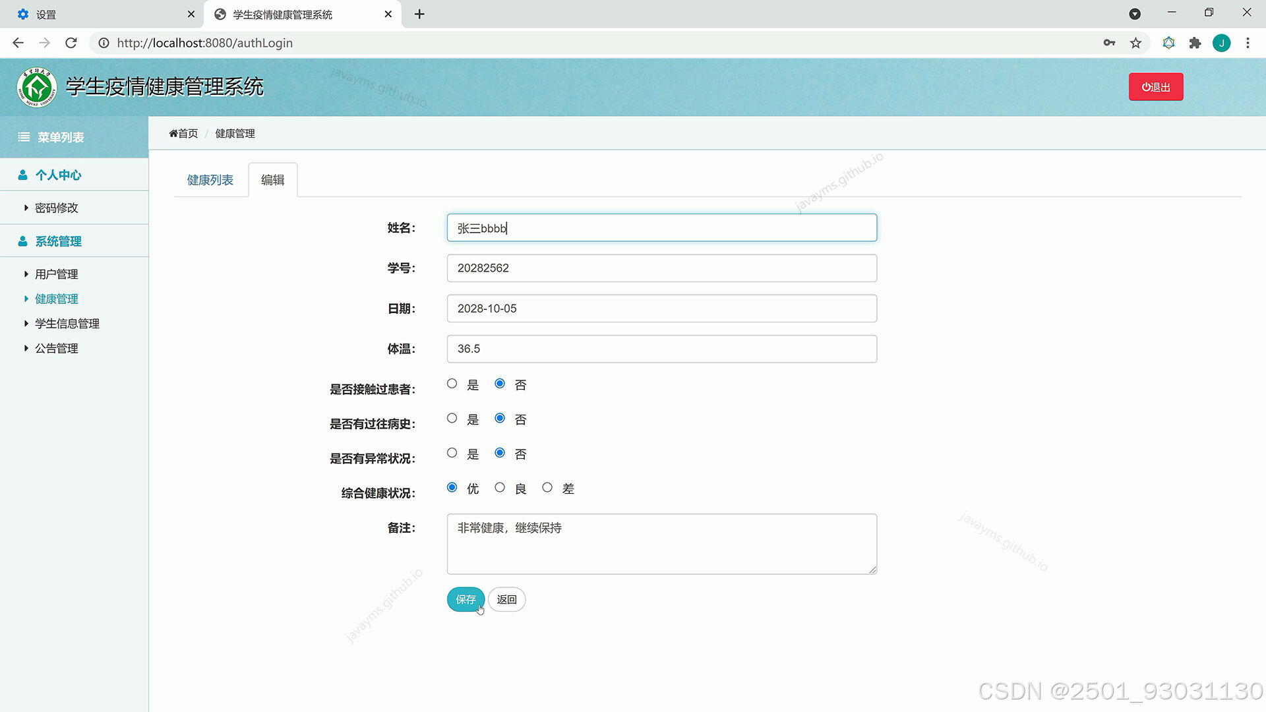The width and height of the screenshot is (1266, 712).
Task: Bookmark this page with the star icon
Action: tap(1135, 43)
